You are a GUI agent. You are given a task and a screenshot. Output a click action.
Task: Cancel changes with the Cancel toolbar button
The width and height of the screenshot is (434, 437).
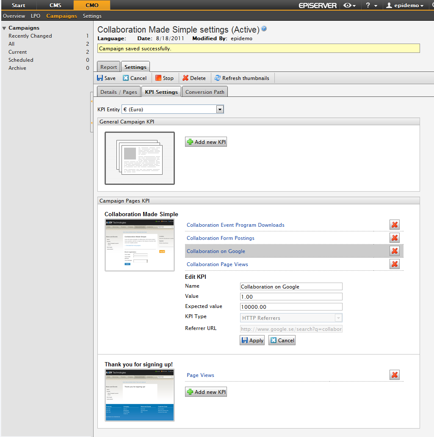click(x=135, y=78)
